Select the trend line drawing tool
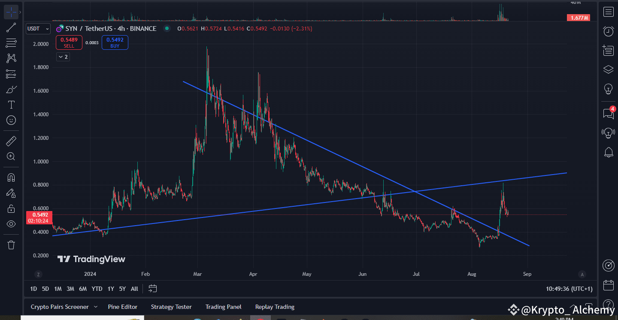Screen dimensions: 618x320 (x=11, y=27)
